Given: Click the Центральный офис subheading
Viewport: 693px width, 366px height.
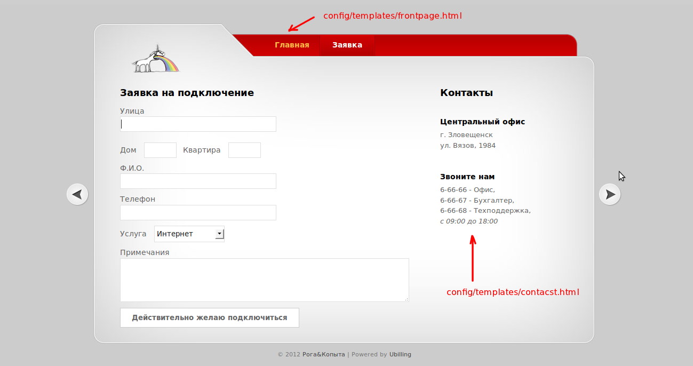Looking at the screenshot, I should tap(482, 122).
